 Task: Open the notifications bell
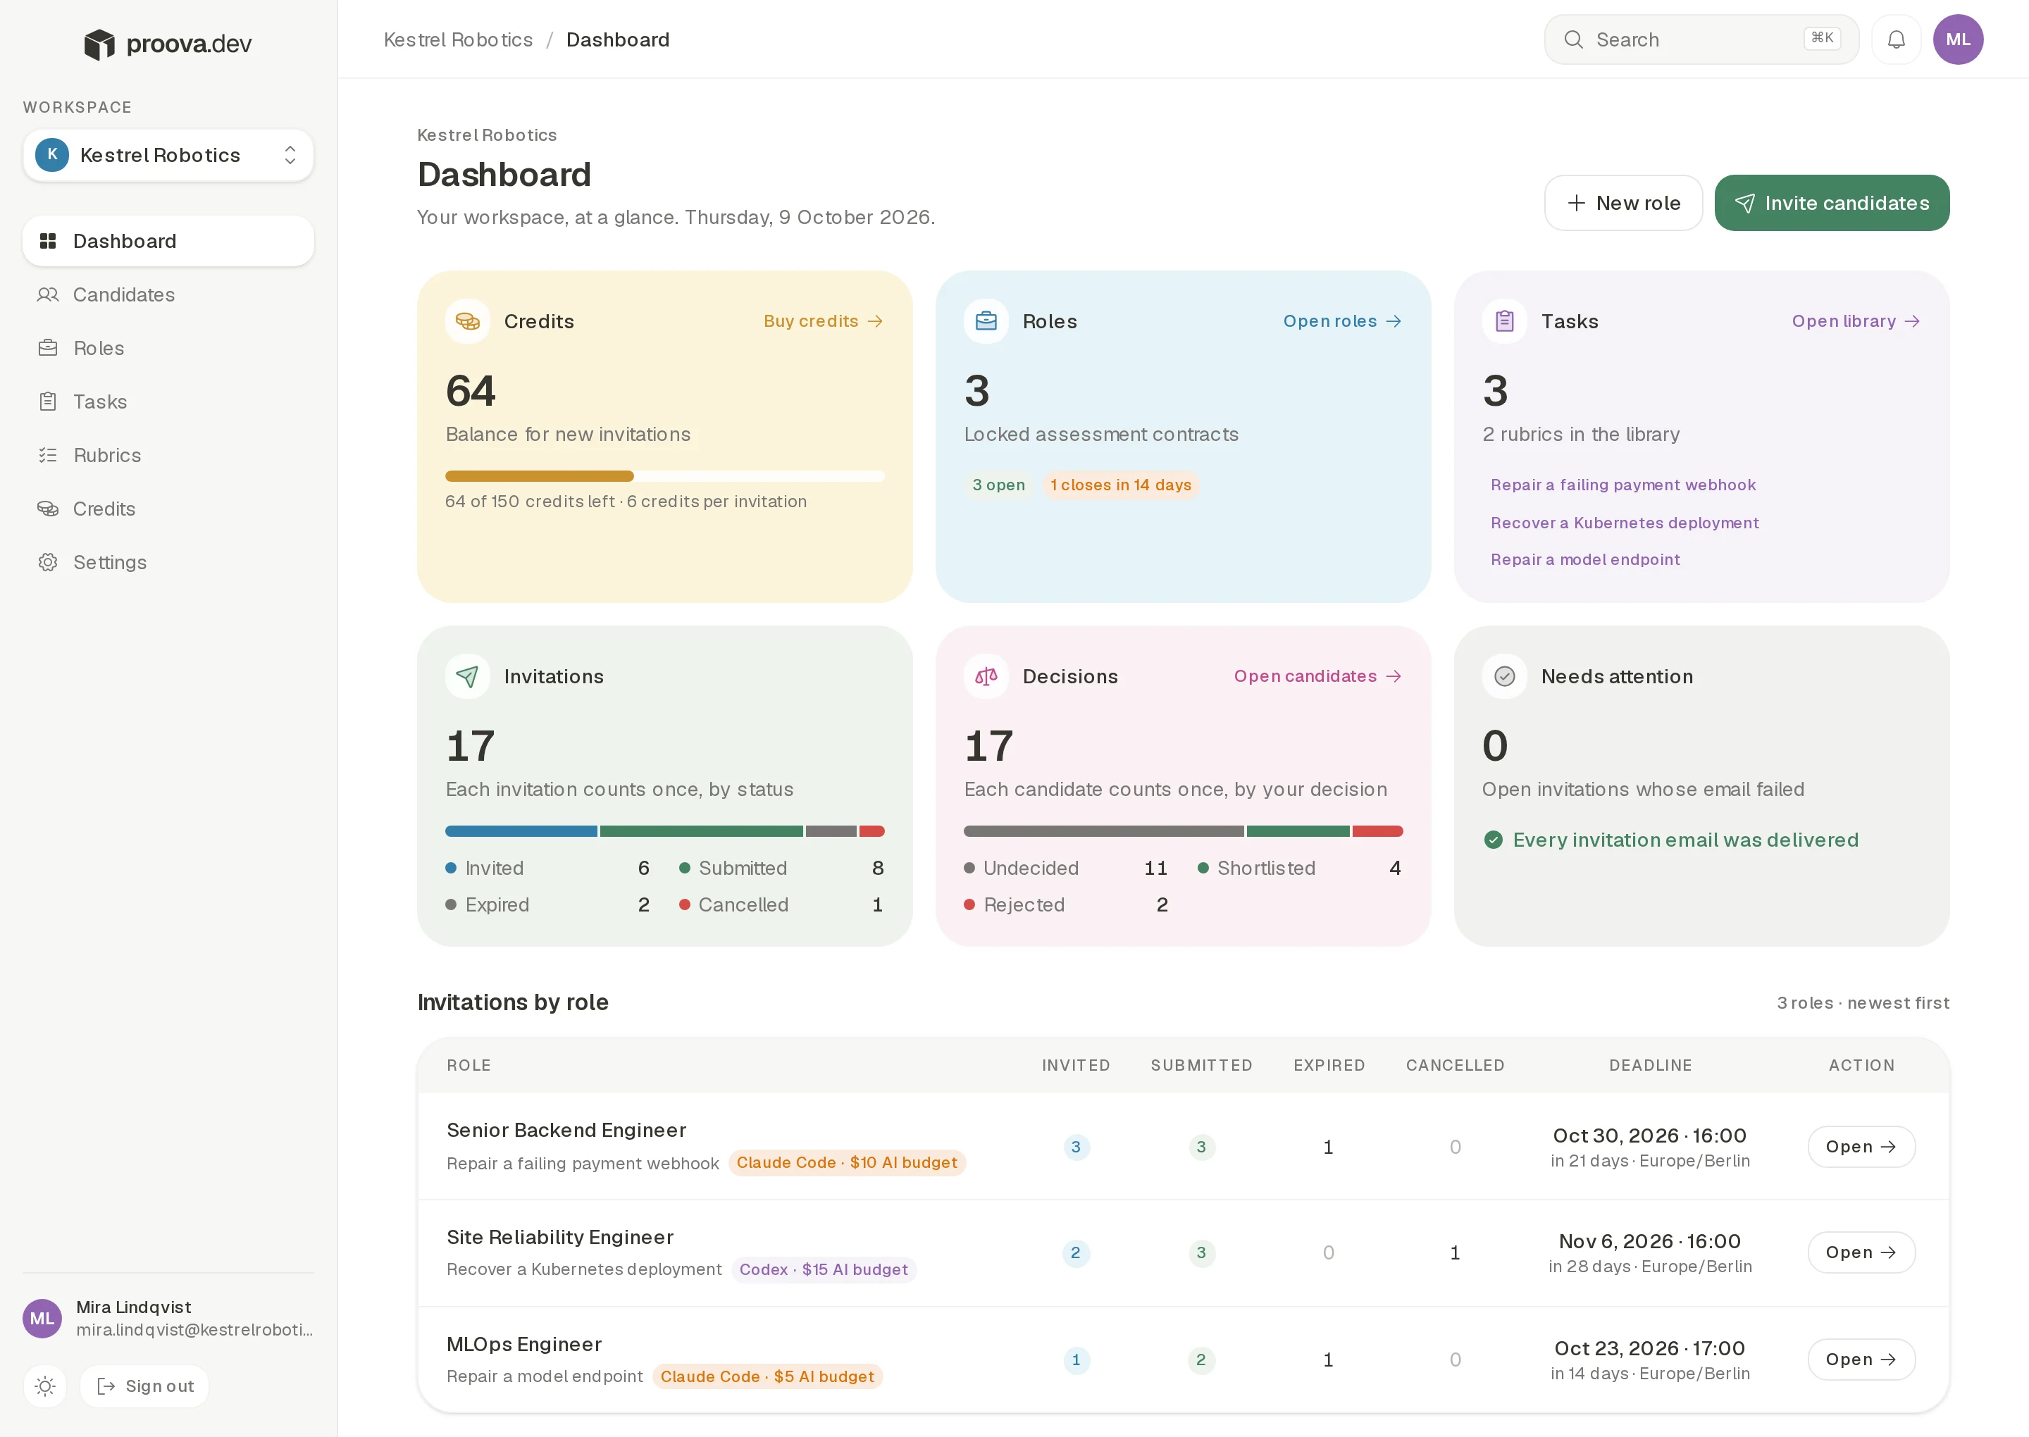click(1895, 40)
